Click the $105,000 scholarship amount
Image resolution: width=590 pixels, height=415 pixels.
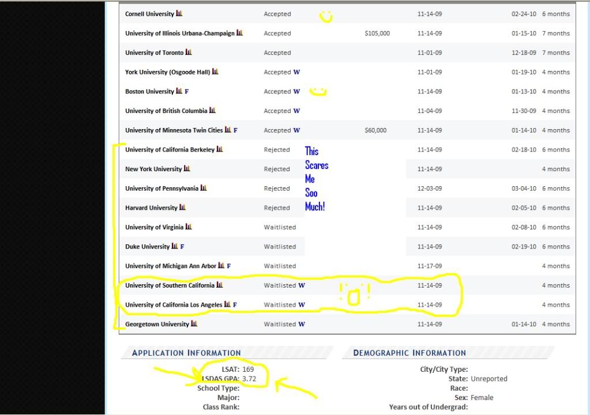[x=377, y=33]
